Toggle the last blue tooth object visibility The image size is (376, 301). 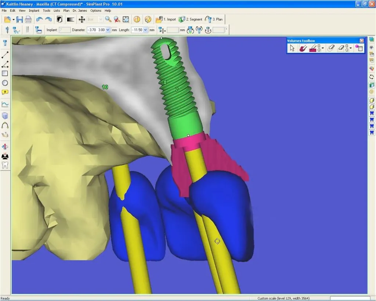tap(372, 132)
